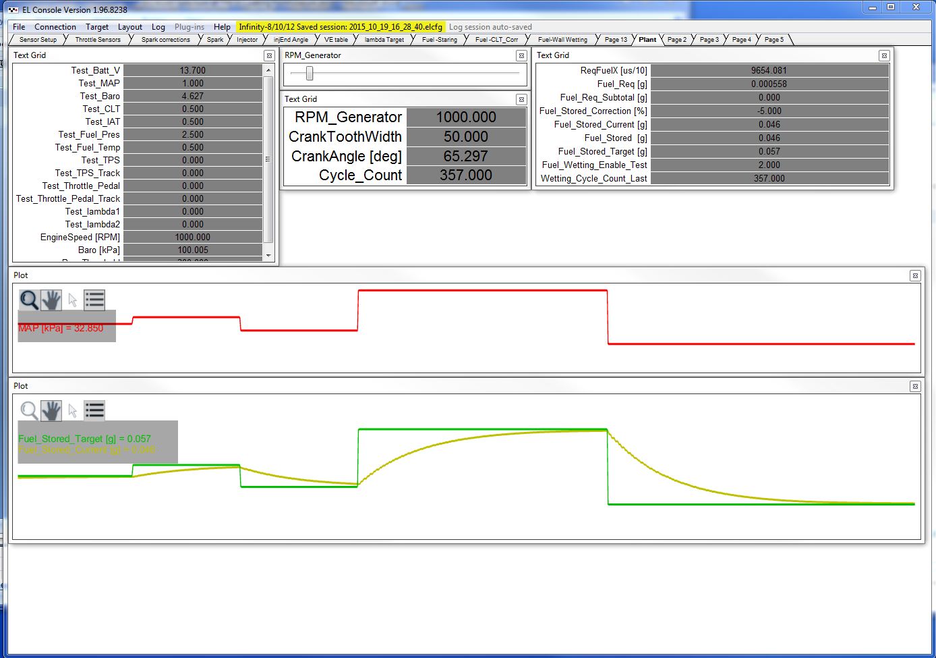Open the Layout menu
936x658 pixels.
(x=129, y=27)
